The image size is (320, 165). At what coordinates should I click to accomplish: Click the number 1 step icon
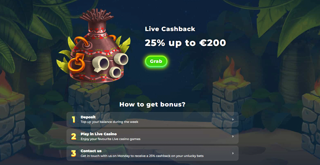(x=74, y=120)
